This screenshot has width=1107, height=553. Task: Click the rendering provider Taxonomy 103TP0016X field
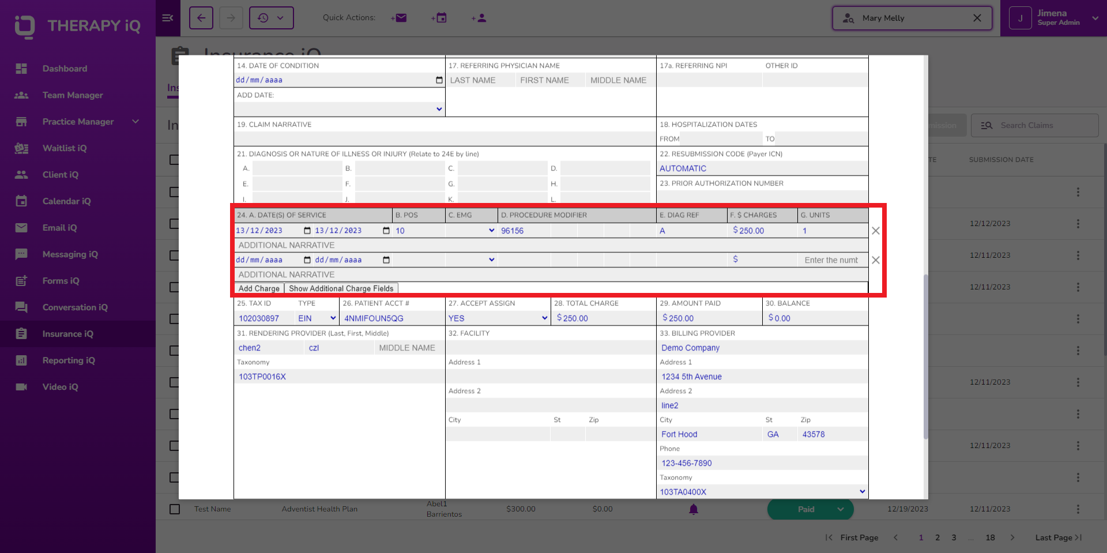[x=339, y=377]
